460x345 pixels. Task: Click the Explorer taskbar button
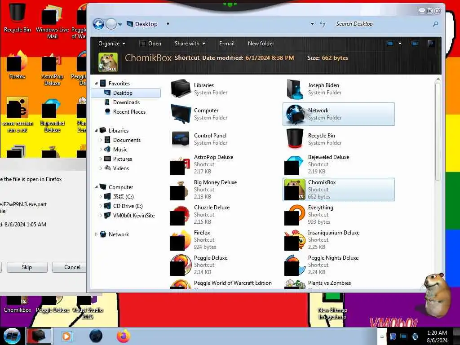tap(39, 336)
